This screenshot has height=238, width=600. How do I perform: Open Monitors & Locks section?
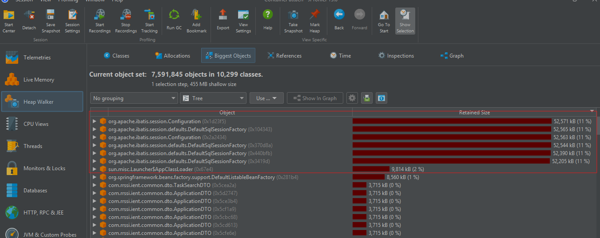[x=42, y=168]
